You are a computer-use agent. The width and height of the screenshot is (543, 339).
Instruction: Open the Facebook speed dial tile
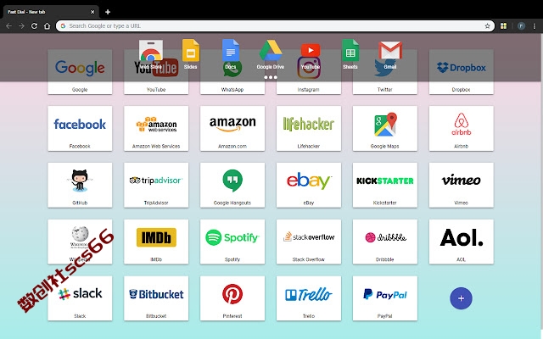pos(80,128)
